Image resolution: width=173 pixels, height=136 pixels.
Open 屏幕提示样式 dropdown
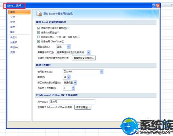point(88,52)
